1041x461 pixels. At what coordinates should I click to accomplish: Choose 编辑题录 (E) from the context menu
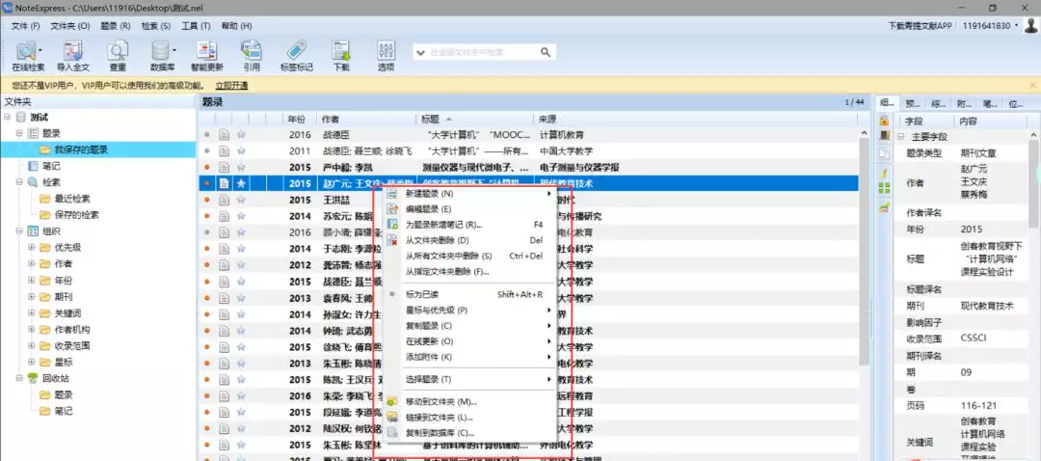coord(428,209)
